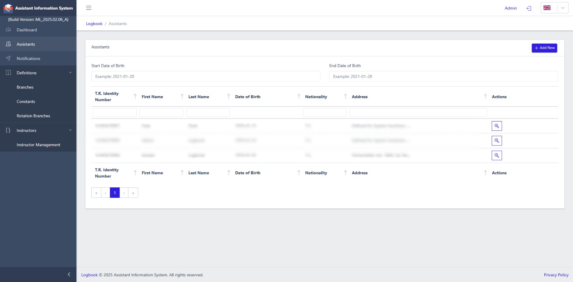
Task: Go to last page of pagination
Action: pyautogui.click(x=133, y=193)
